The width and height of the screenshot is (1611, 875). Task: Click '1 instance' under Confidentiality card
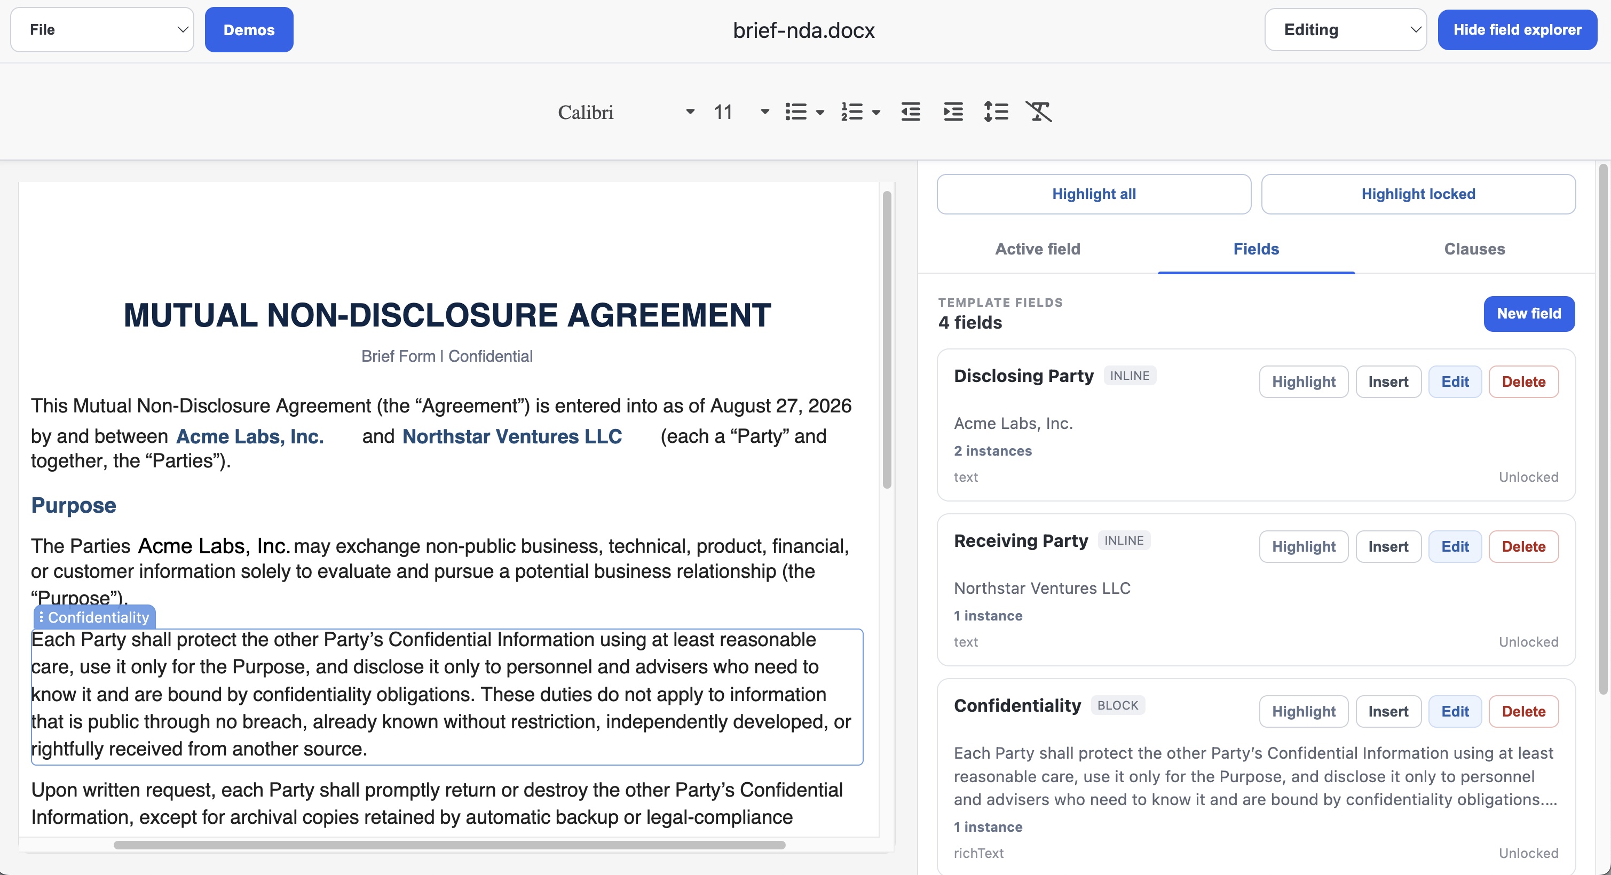click(x=988, y=827)
